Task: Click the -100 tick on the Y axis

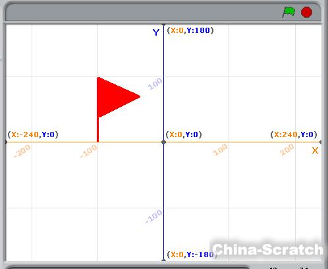Action: 154,216
